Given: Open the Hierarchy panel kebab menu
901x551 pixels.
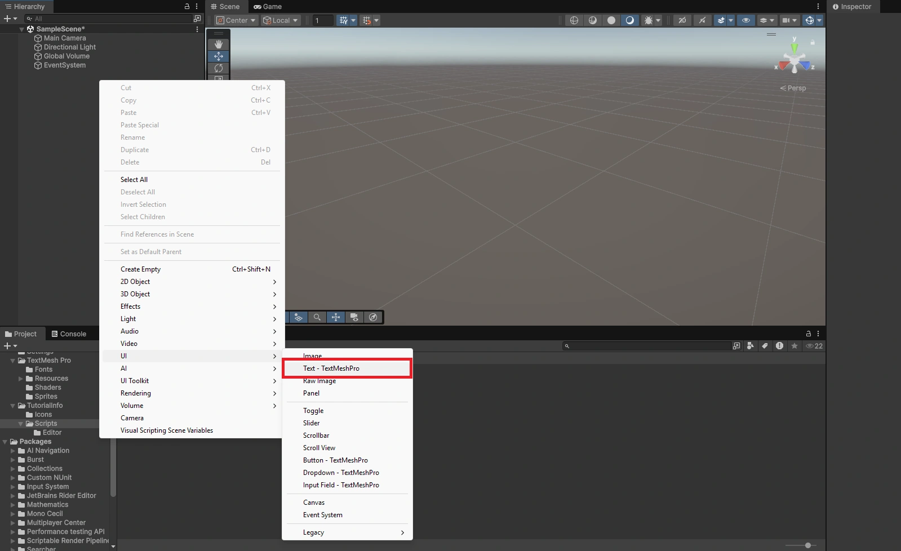Looking at the screenshot, I should point(197,6).
